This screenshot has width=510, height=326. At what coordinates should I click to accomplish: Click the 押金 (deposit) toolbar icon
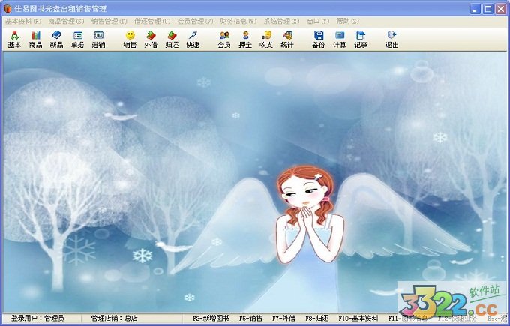(245, 39)
